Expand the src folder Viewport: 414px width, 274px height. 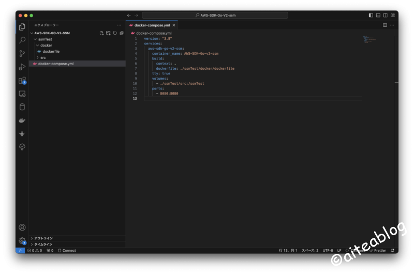[43, 57]
